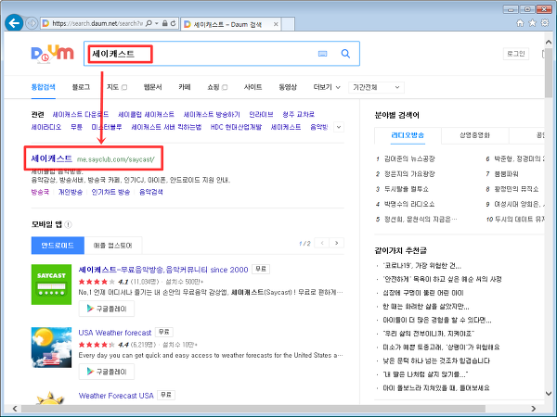Viewport: 557px width, 417px height.
Task: Select the 사이트 tab
Action: point(253,87)
